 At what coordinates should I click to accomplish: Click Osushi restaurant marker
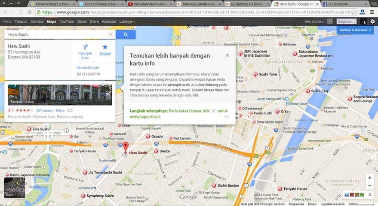click(148, 136)
